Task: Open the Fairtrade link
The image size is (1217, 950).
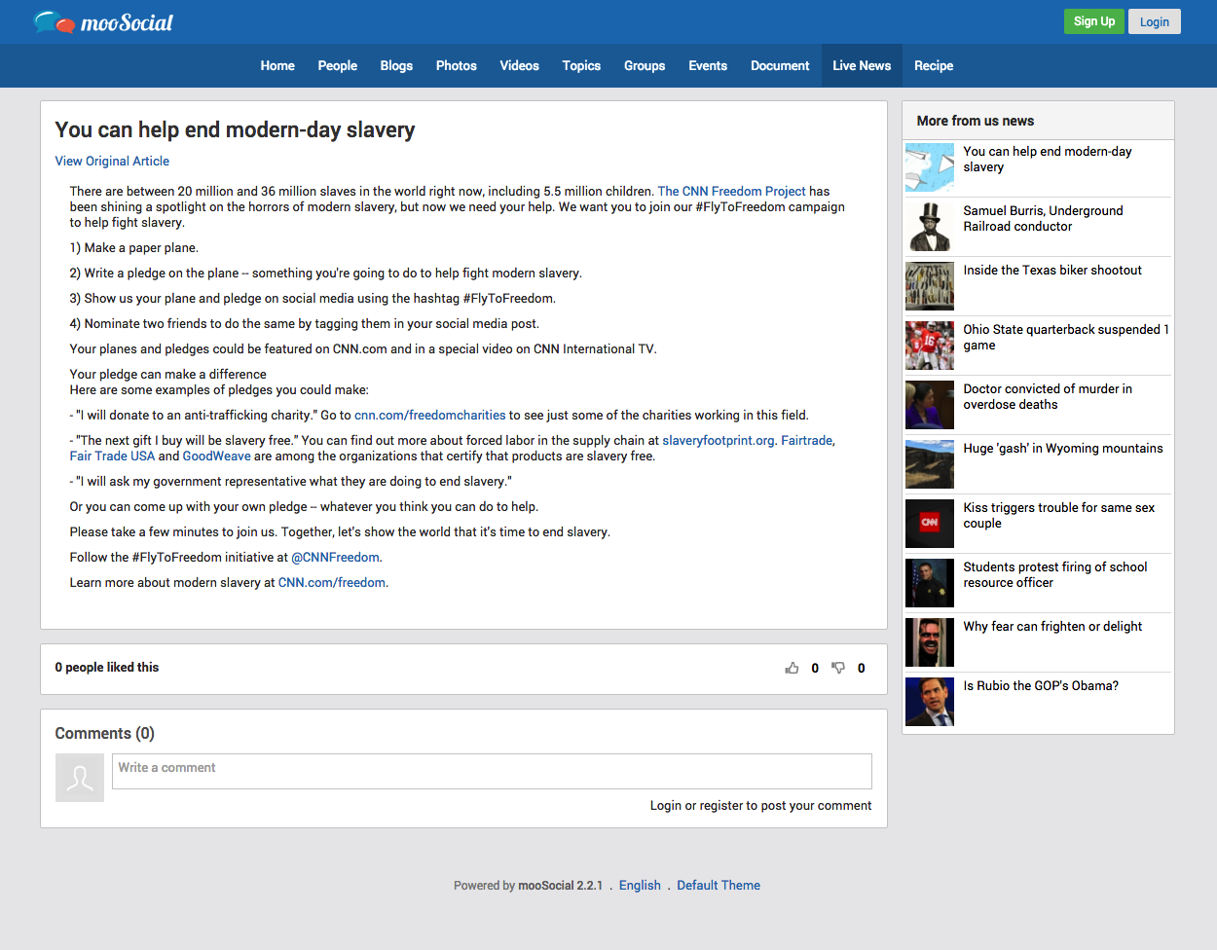Action: tap(807, 440)
